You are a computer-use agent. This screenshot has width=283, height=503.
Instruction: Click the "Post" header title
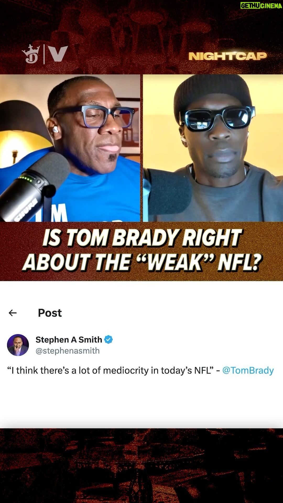tap(50, 313)
